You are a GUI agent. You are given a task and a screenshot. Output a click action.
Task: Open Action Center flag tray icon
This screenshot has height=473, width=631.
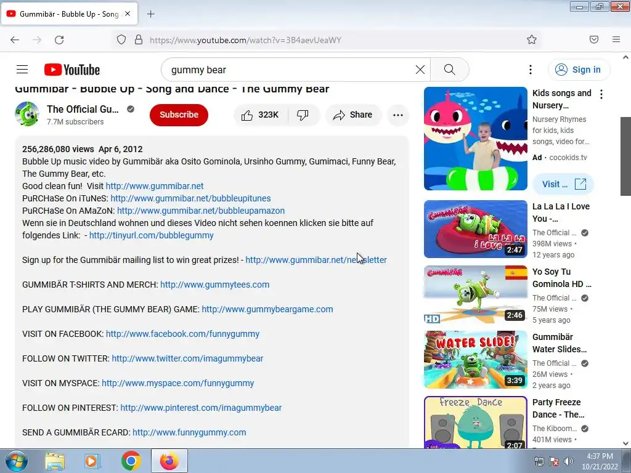[554, 461]
